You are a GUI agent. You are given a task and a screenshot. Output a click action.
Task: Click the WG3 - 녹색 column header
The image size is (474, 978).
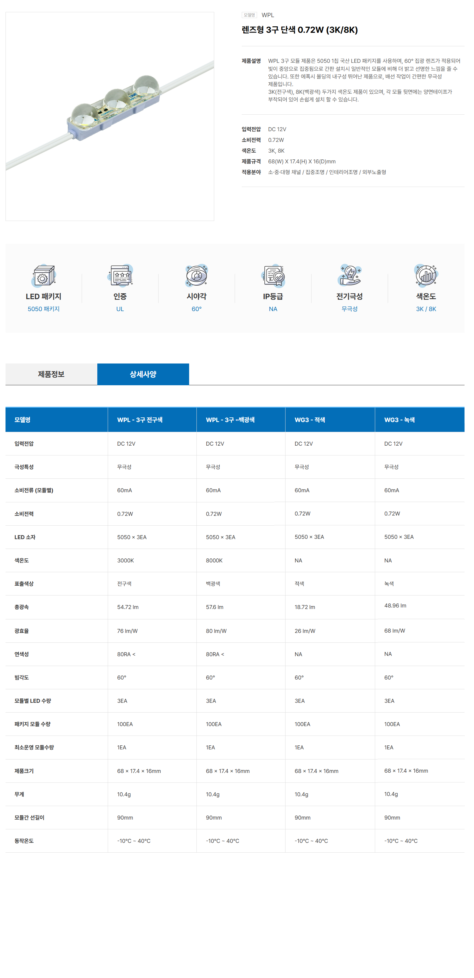pyautogui.click(x=399, y=420)
